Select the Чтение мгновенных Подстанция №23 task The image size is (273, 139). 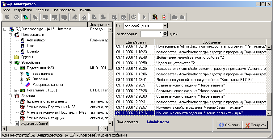(x=57, y=112)
